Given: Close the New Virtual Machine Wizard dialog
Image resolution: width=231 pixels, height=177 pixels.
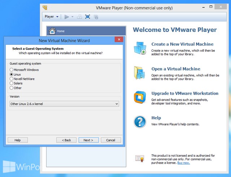Looking at the screenshot, I should click(119, 39).
